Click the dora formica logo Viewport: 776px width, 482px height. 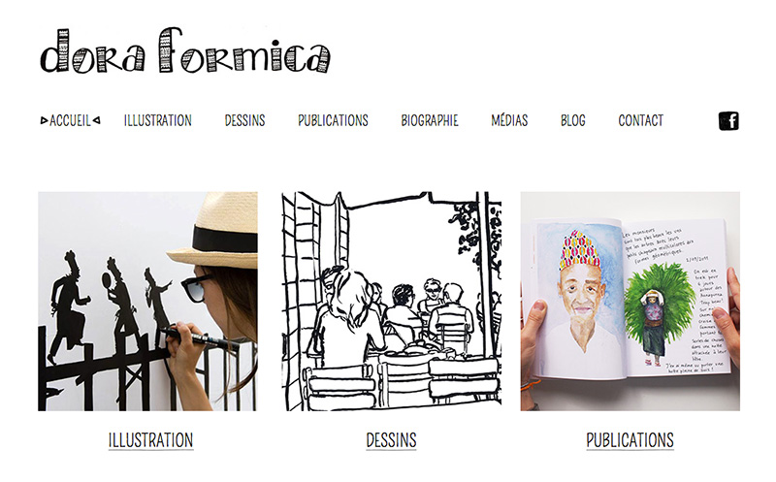point(185,51)
